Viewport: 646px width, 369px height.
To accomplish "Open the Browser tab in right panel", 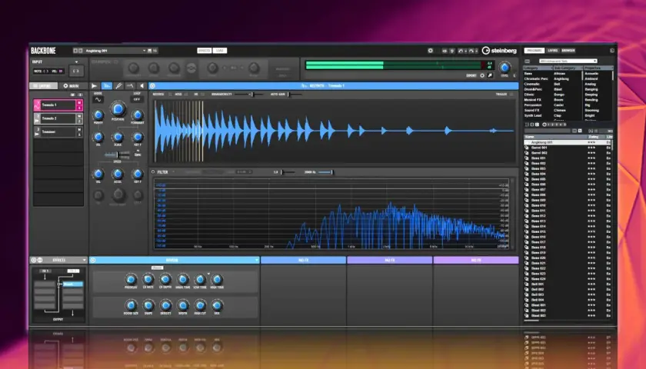I will point(568,51).
